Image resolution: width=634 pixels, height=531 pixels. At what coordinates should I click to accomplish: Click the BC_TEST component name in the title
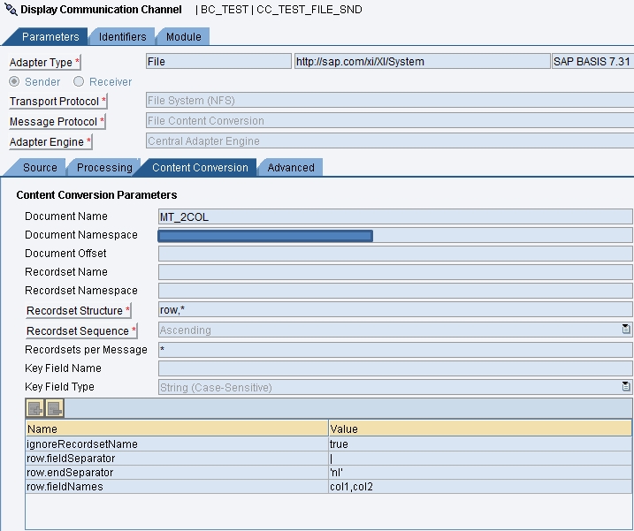click(225, 10)
